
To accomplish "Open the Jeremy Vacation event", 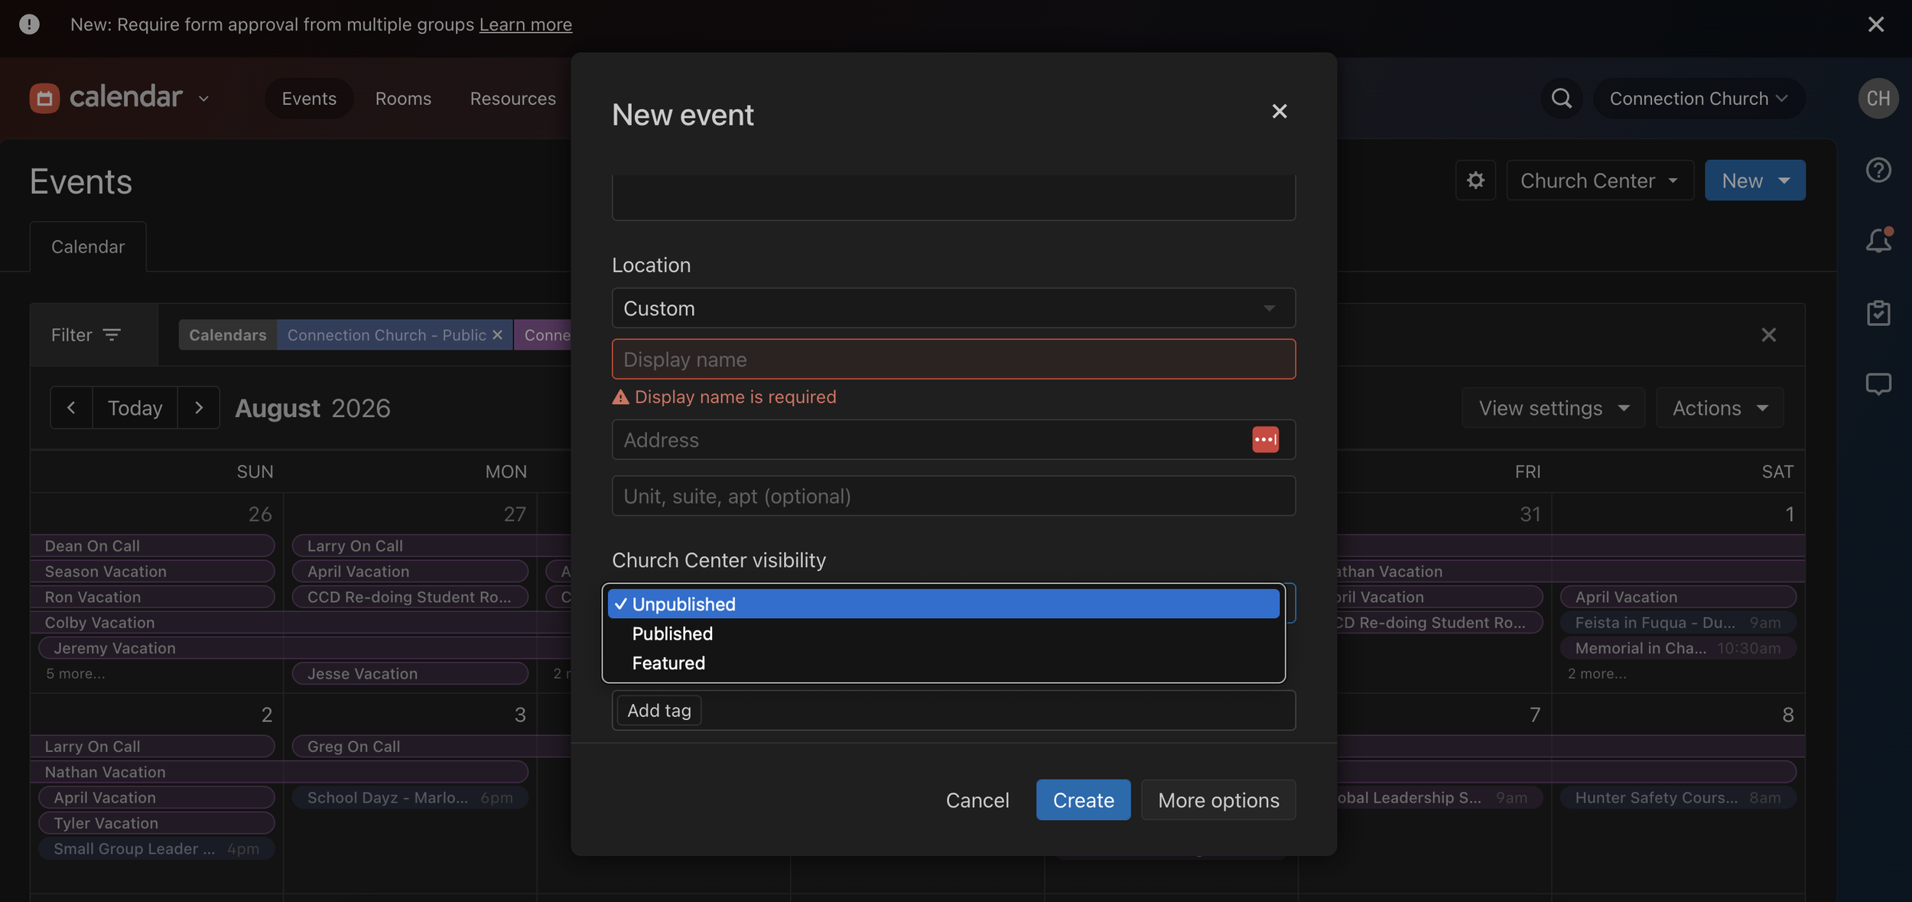I will pyautogui.click(x=304, y=648).
